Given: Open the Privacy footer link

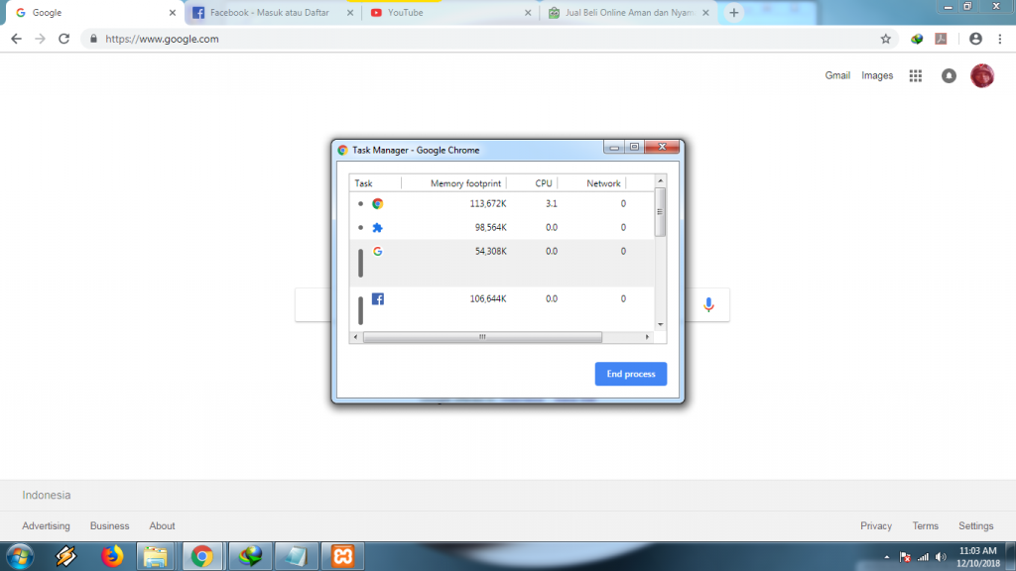Looking at the screenshot, I should 876,525.
